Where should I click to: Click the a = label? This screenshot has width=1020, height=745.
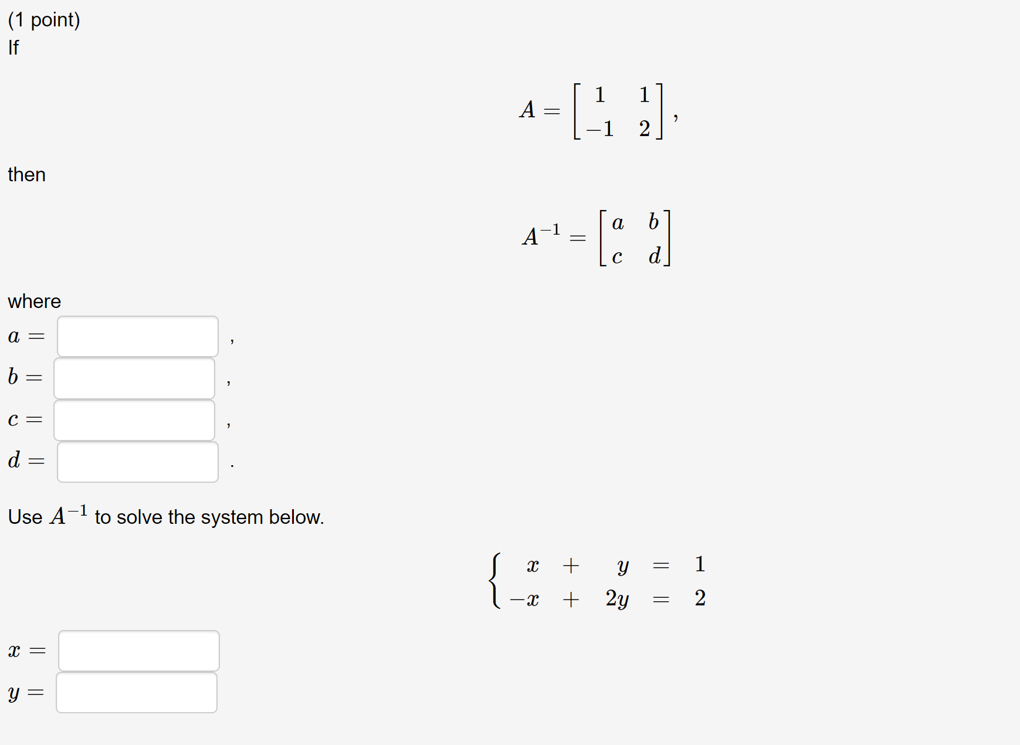point(26,336)
